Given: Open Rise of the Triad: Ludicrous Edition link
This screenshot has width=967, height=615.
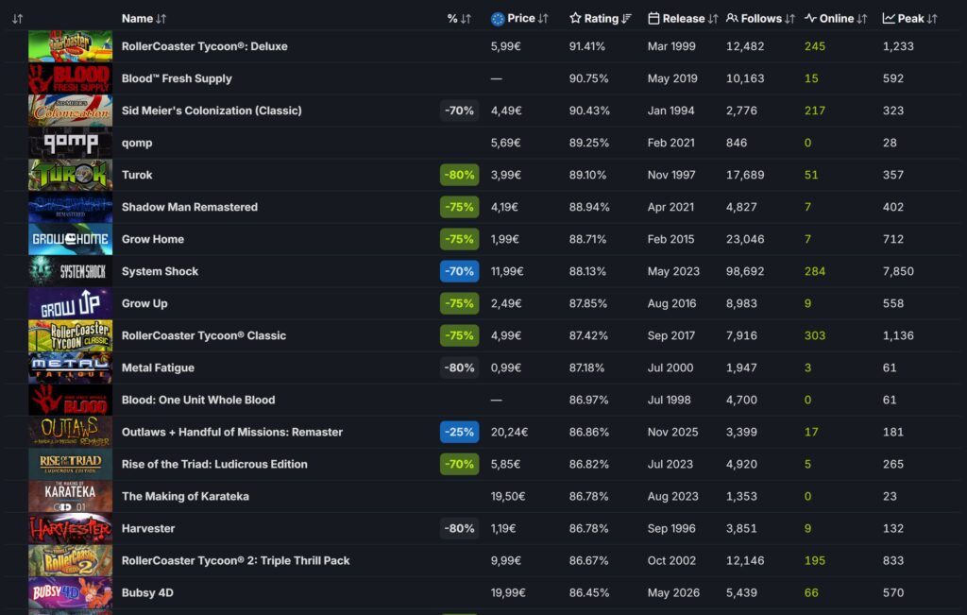Looking at the screenshot, I should (214, 464).
